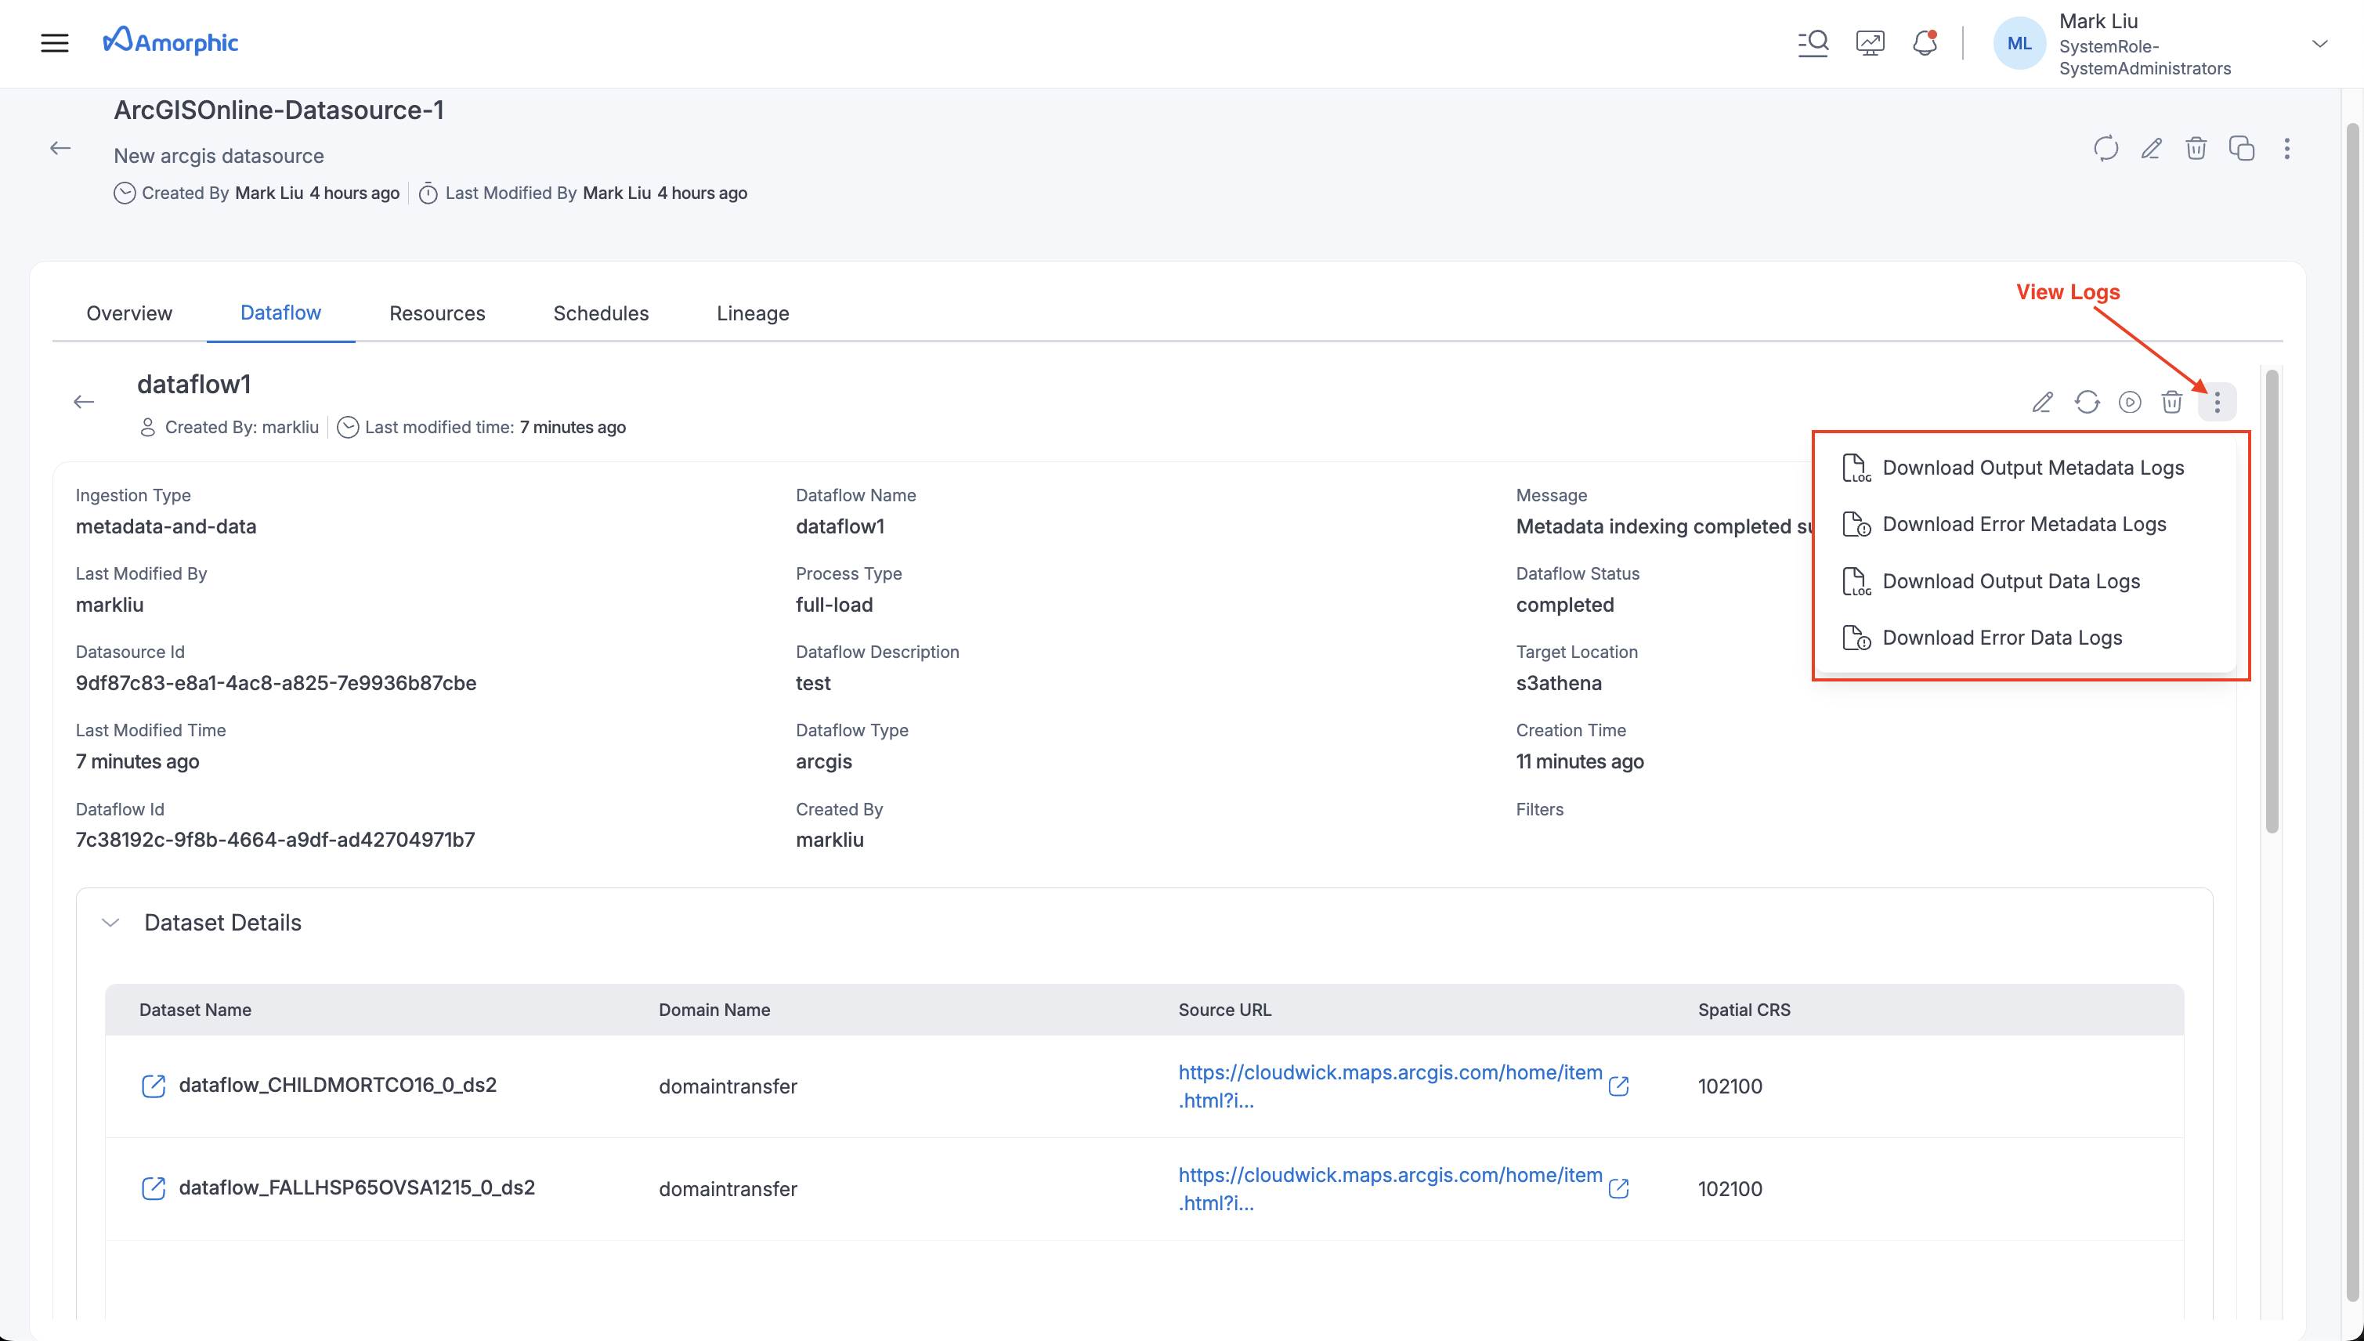Clone the datasource with the copy icon

2243,148
